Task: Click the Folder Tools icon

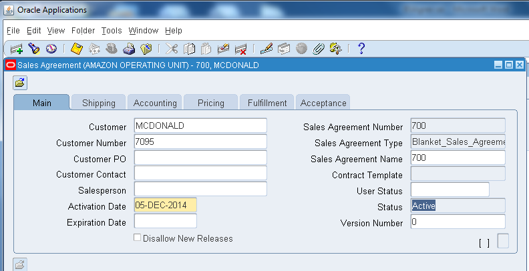Action: (x=336, y=49)
